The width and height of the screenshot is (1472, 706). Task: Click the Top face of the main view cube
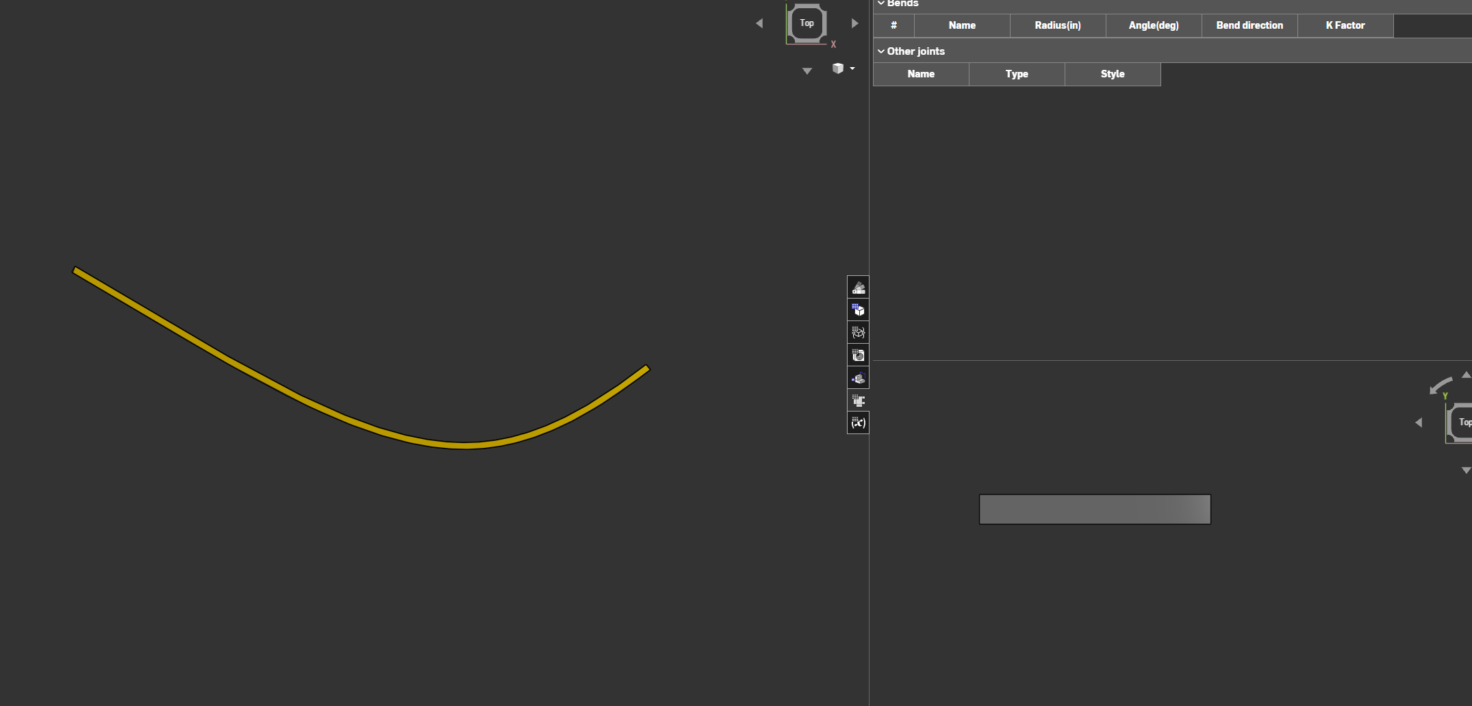tap(807, 23)
